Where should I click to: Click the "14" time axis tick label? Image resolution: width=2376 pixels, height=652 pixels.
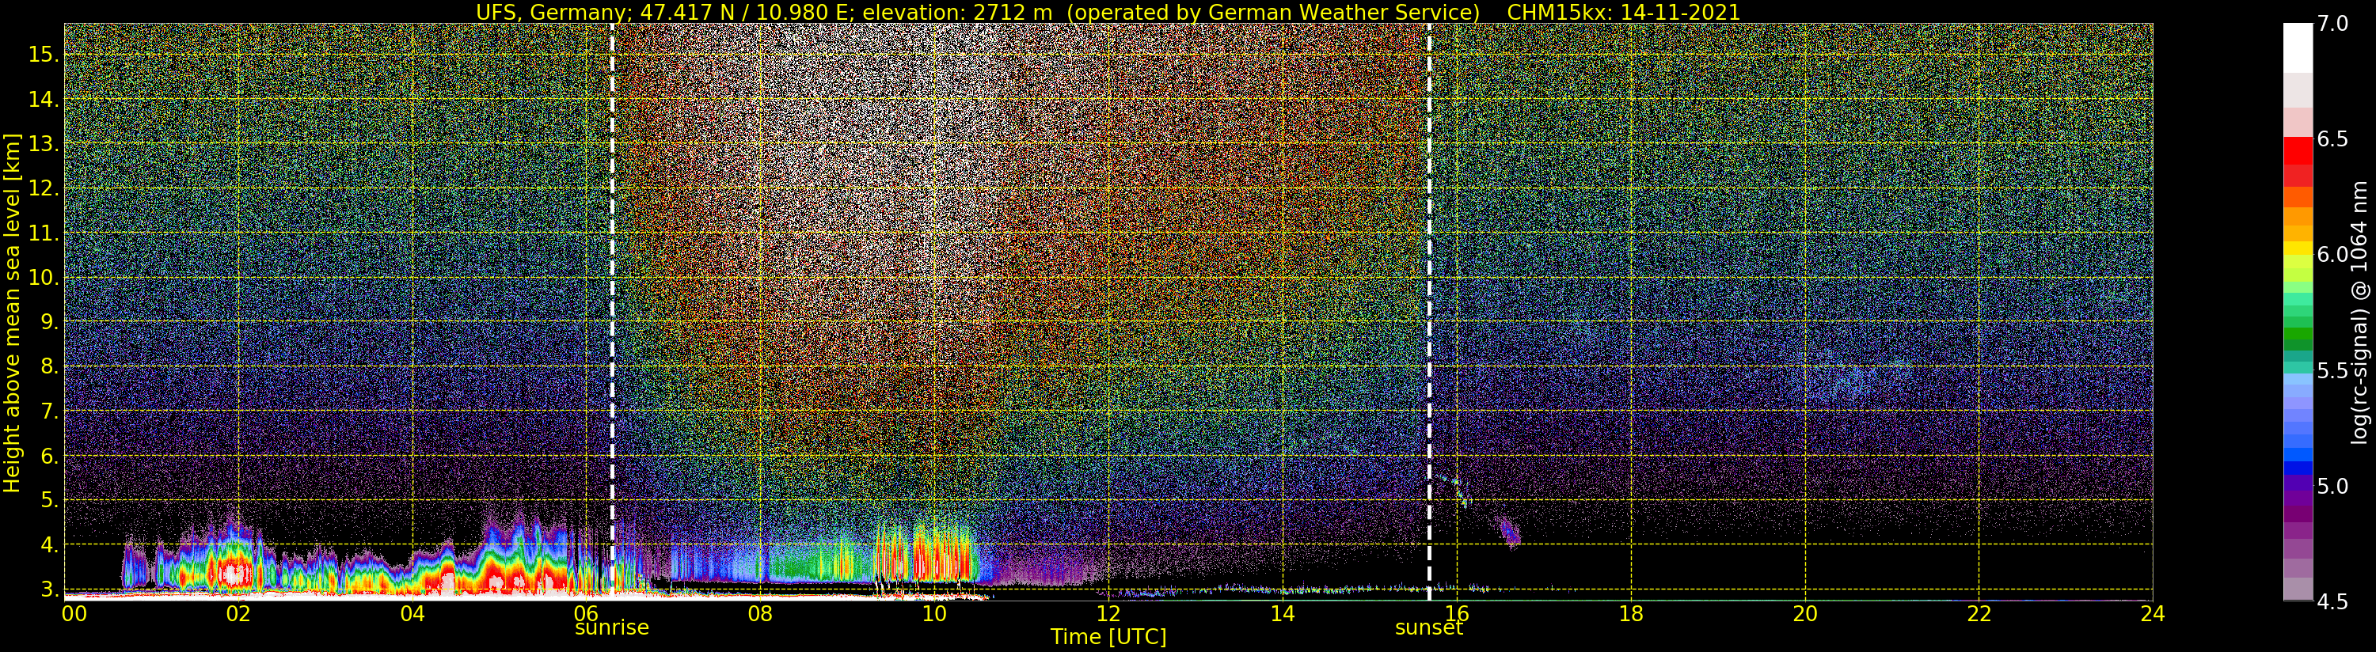coord(1282,613)
